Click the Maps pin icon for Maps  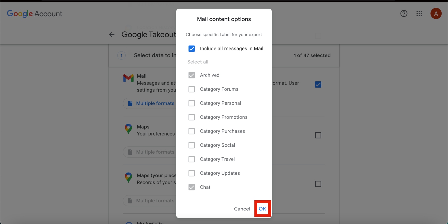[x=128, y=129]
